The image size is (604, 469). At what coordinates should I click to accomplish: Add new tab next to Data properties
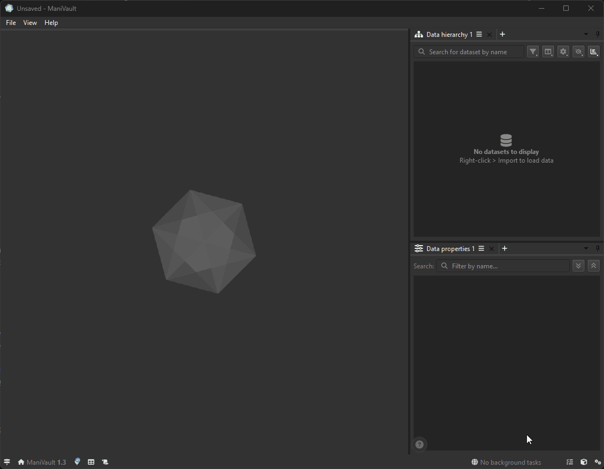point(505,248)
